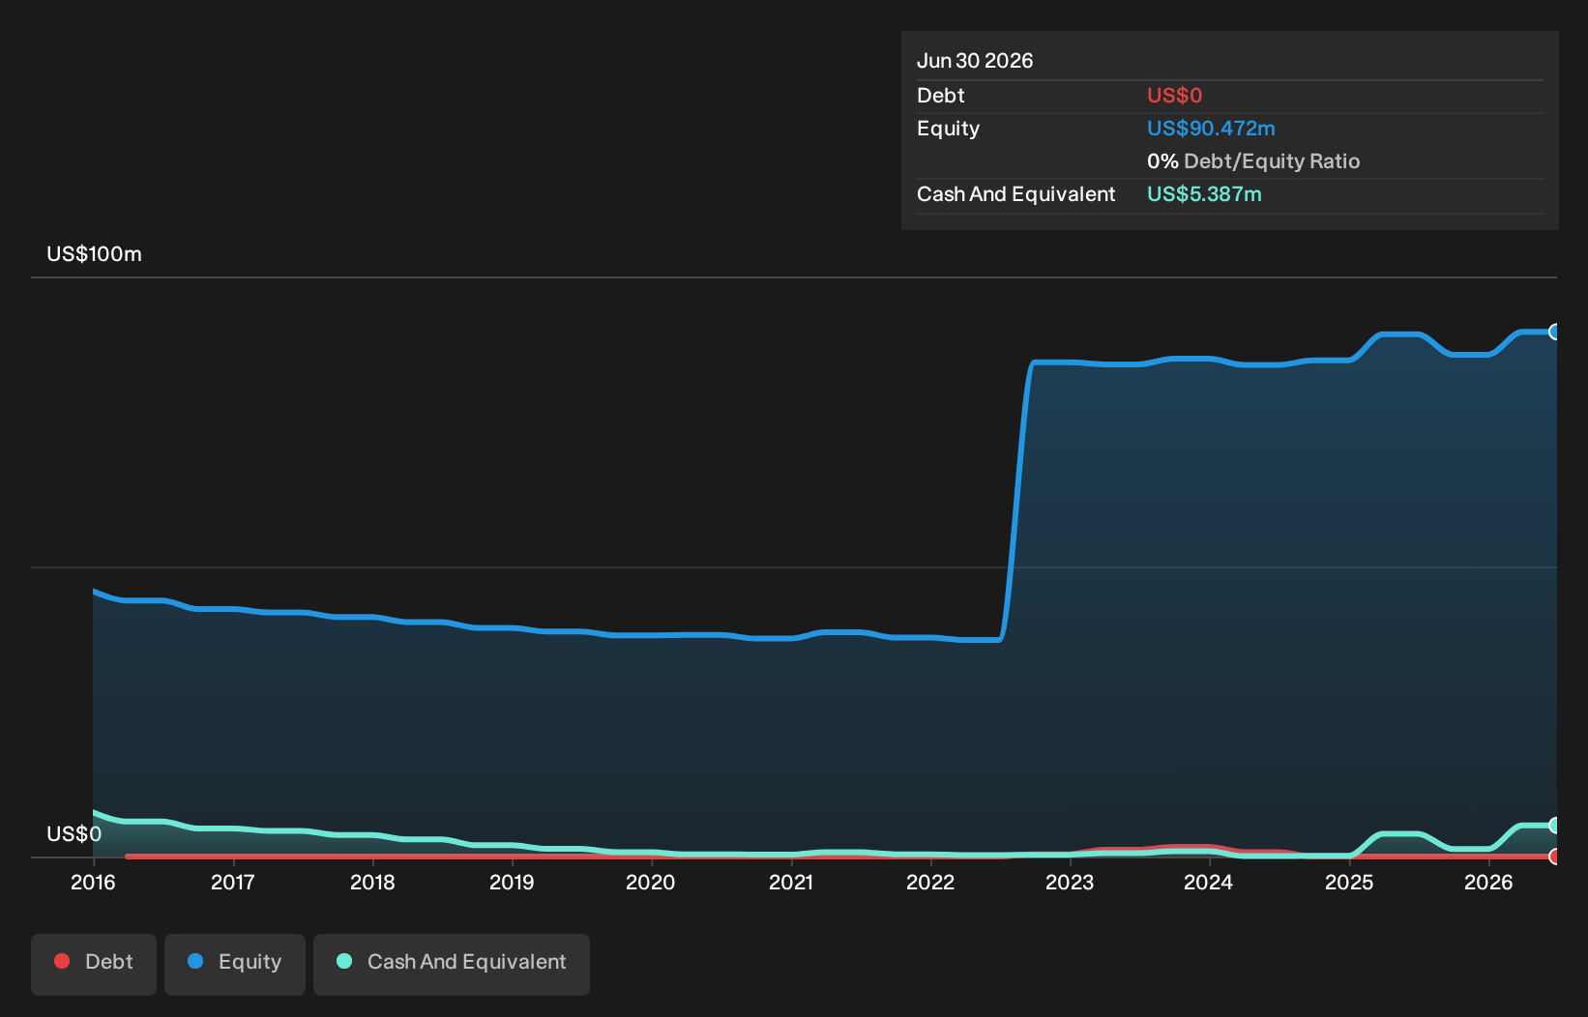Select the 2025 x-axis label
This screenshot has height=1017, width=1588.
(1349, 882)
